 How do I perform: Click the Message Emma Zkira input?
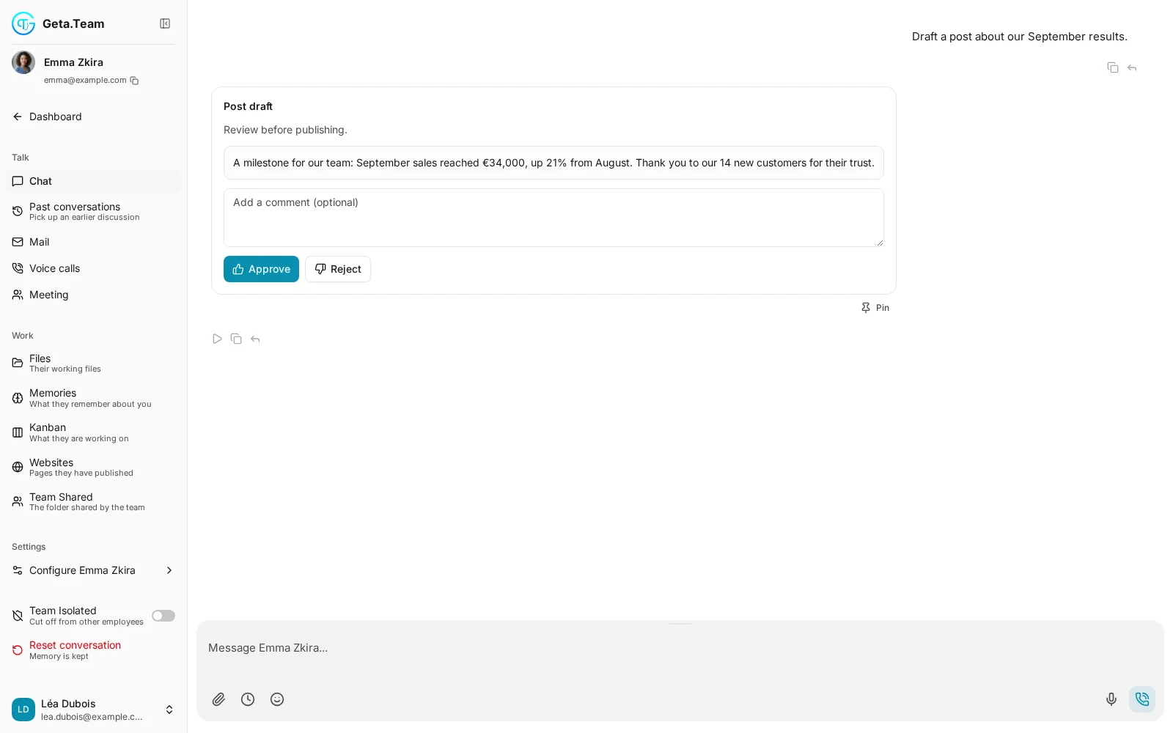coord(680,648)
